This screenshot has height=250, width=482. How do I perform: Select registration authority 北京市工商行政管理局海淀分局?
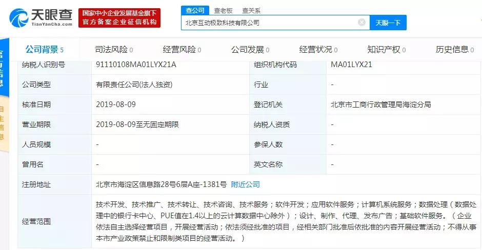tap(381, 105)
